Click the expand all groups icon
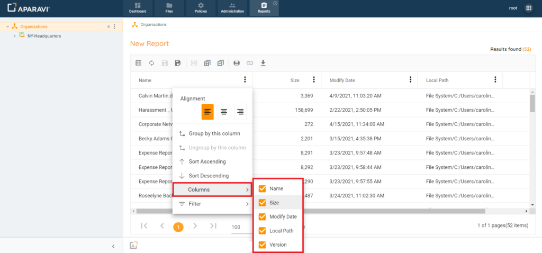 coord(207,63)
